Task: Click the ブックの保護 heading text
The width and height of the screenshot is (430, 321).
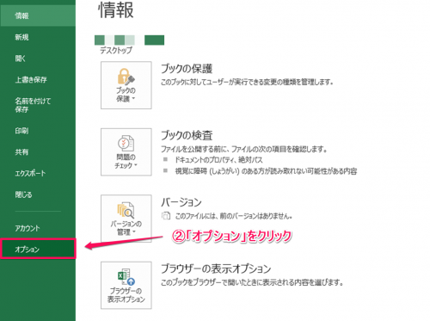Action: 187,69
